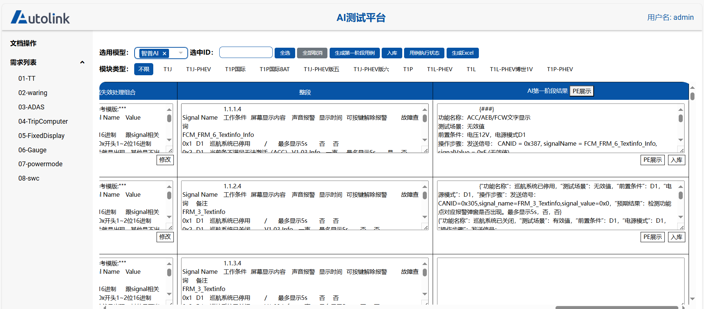Open the 04-TripComputer requirement
The width and height of the screenshot is (704, 309).
click(43, 121)
